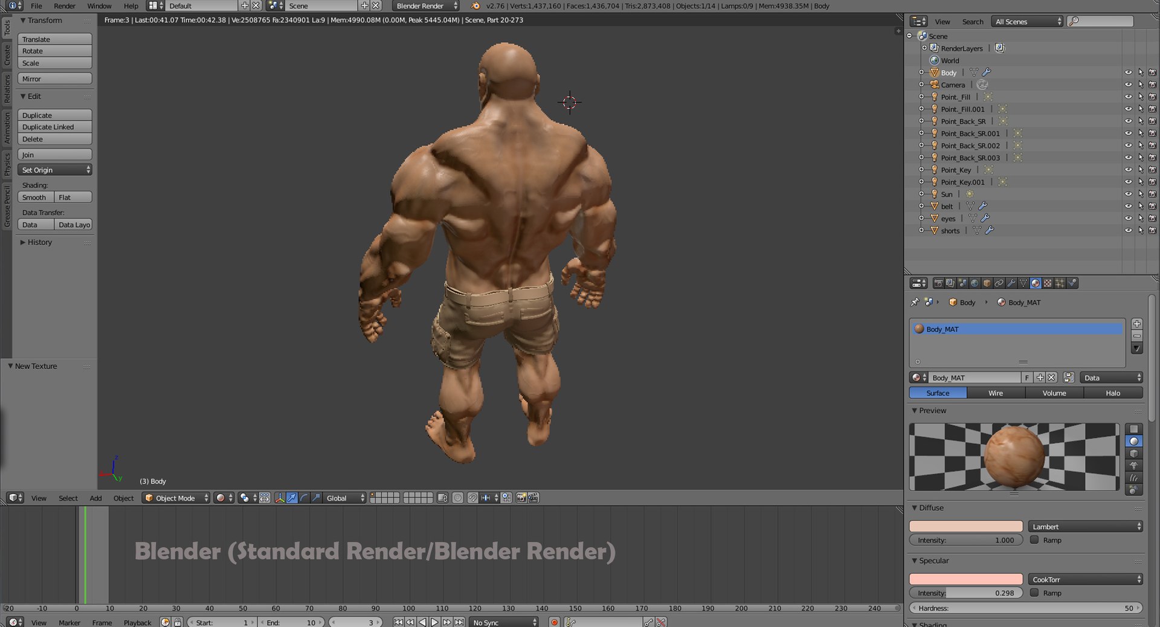Click the Mirror button
1160x627 pixels.
point(55,79)
